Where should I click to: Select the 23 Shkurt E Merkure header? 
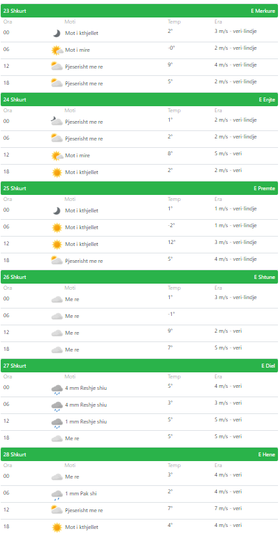[x=139, y=11]
